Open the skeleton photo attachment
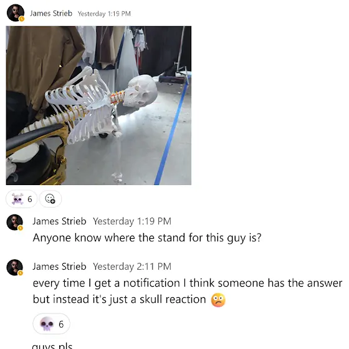This screenshot has width=349, height=349. (98, 105)
